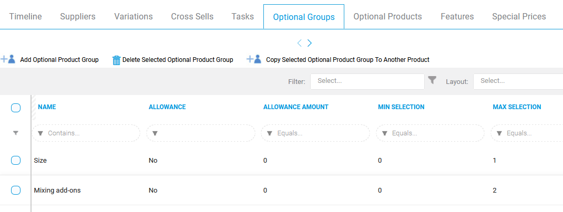Viewport: 563px width, 212px height.
Task: Click the Add Optional Product Group icon
Action: click(8, 59)
